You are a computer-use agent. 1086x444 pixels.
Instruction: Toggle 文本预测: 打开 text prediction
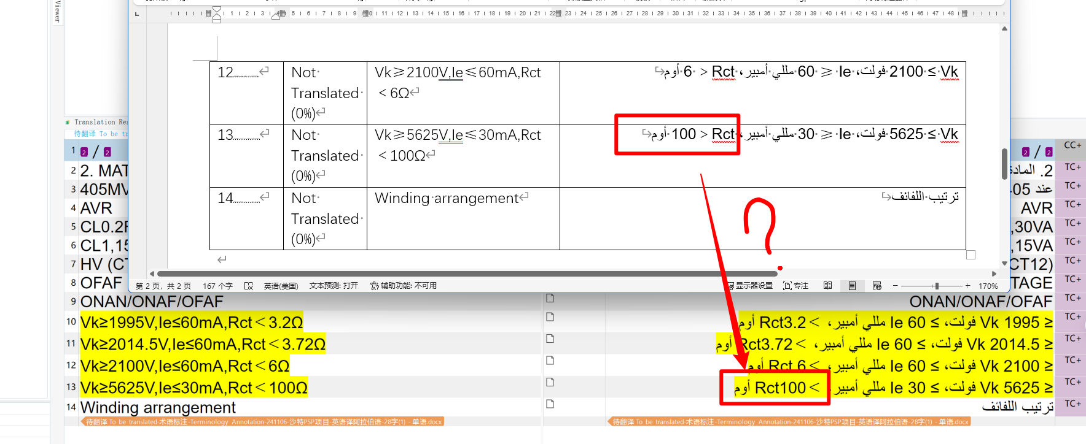click(334, 286)
